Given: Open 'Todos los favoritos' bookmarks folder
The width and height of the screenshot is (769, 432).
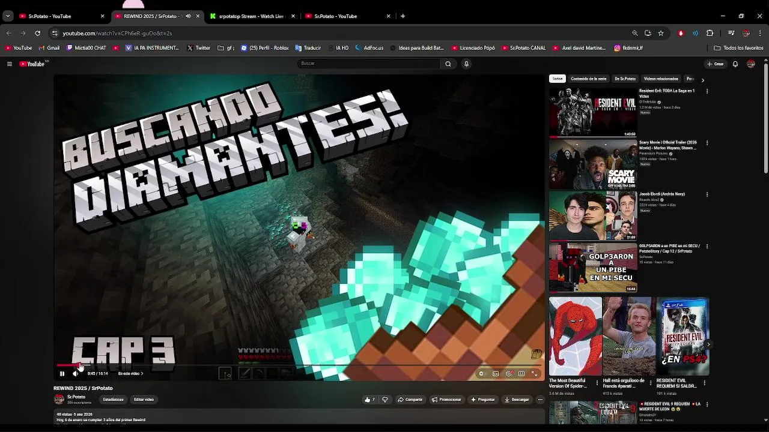Looking at the screenshot, I should [738, 48].
